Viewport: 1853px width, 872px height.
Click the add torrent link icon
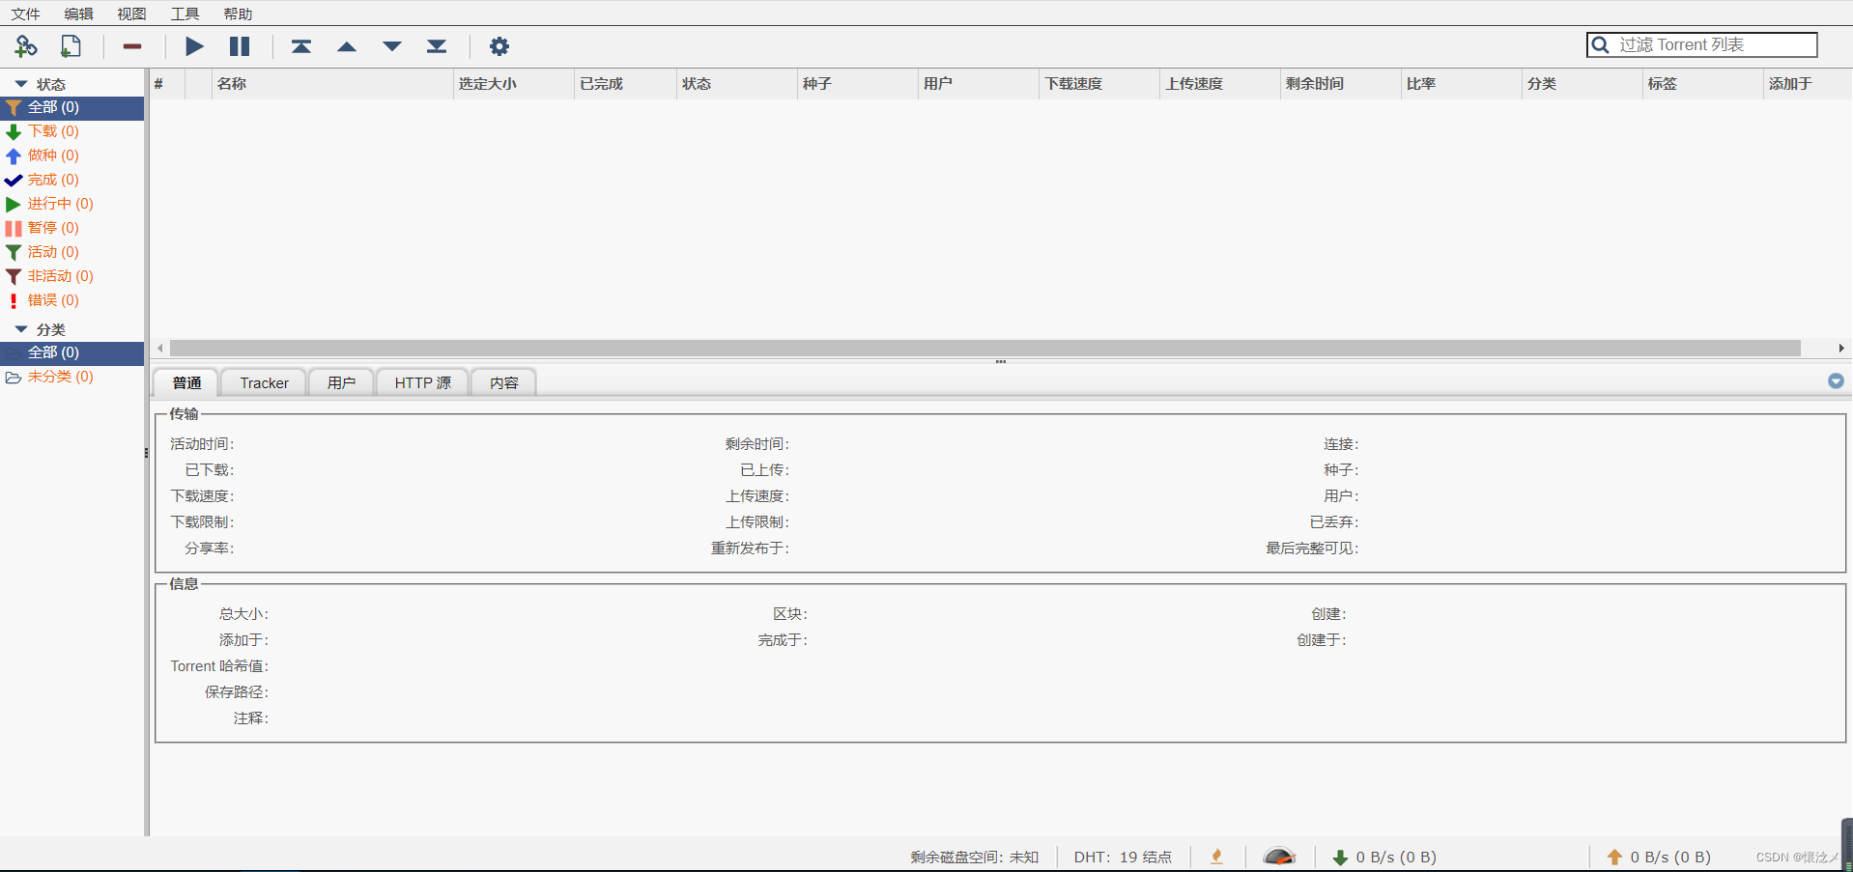(26, 45)
